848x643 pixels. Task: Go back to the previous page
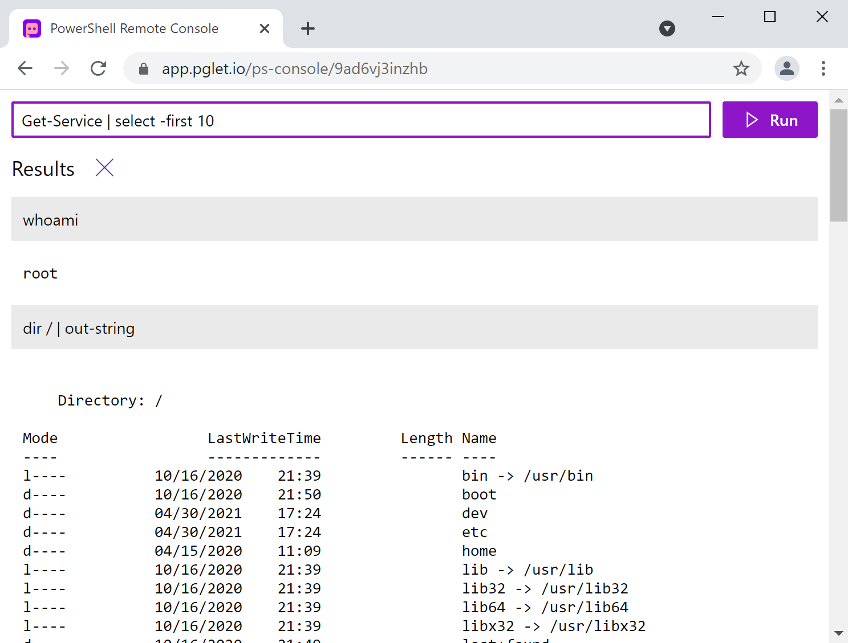25,69
